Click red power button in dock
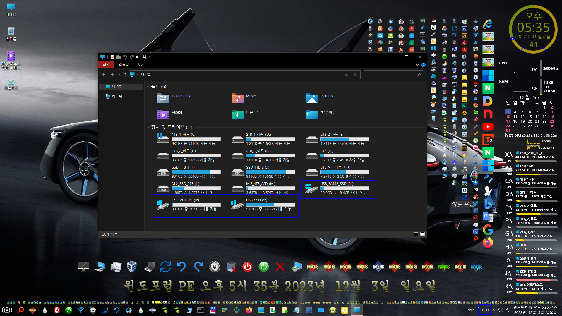This screenshot has width=562, height=316. [x=247, y=267]
